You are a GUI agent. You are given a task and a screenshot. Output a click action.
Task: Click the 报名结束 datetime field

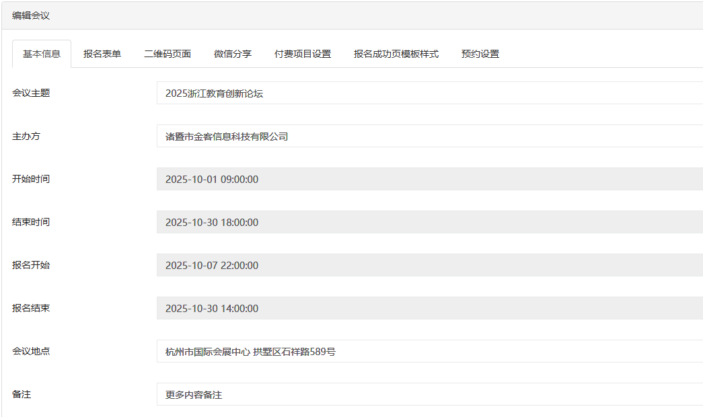click(429, 309)
